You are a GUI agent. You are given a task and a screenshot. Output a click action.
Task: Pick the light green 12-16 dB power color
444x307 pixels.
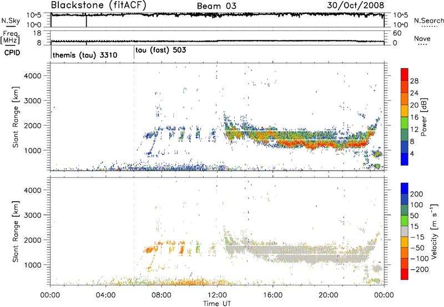[405, 123]
